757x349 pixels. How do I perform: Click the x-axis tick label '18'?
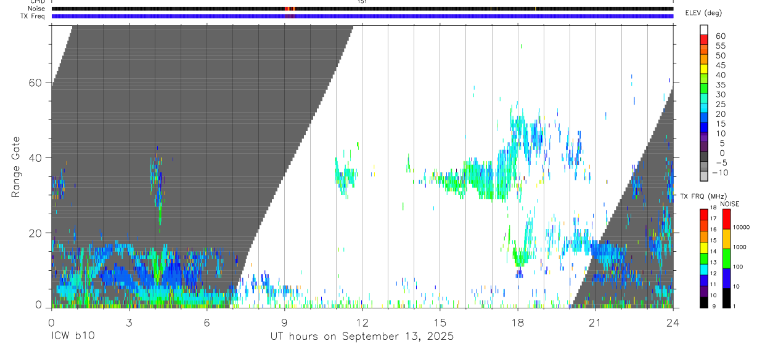[517, 322]
